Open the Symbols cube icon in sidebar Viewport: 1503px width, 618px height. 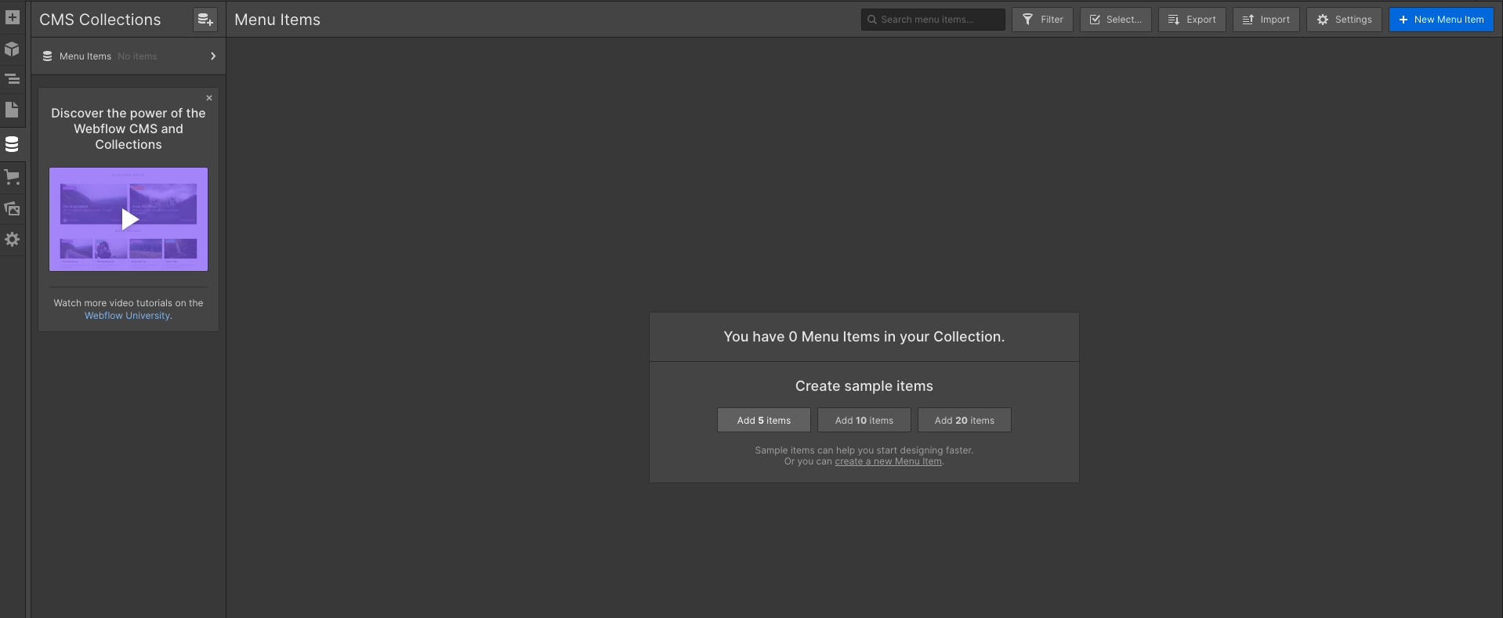tap(12, 49)
